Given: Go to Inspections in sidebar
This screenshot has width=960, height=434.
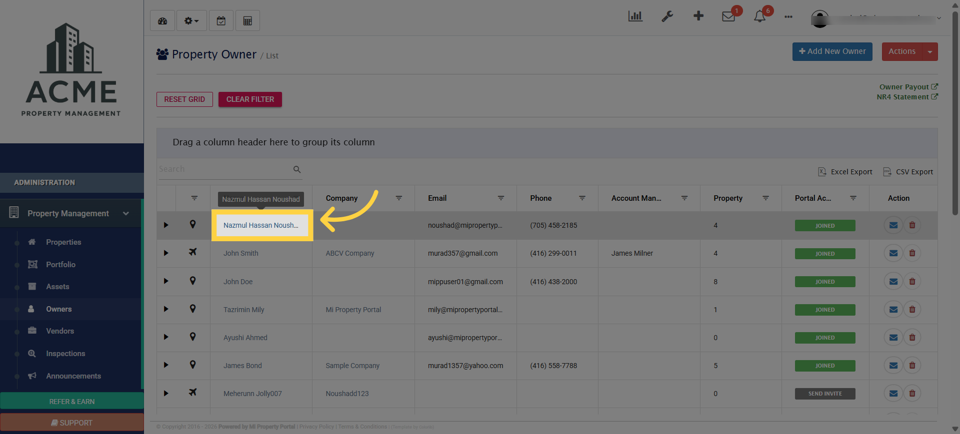Looking at the screenshot, I should 65,354.
